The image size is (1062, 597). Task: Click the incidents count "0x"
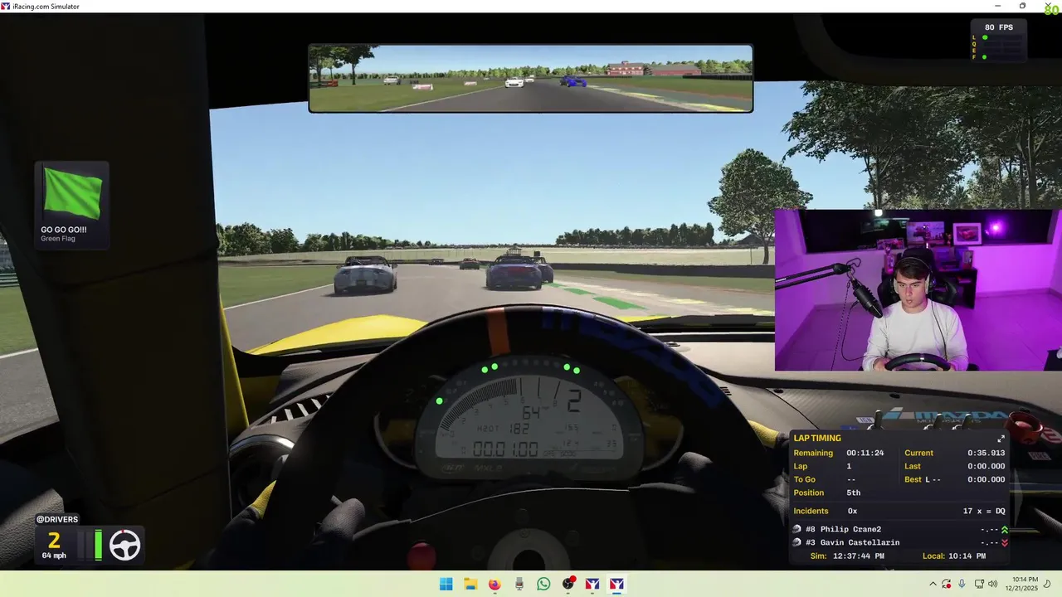click(x=852, y=511)
